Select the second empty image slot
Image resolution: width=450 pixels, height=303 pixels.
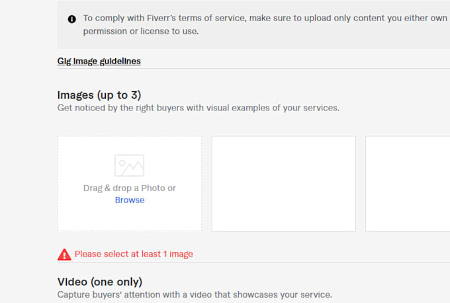coord(283,184)
